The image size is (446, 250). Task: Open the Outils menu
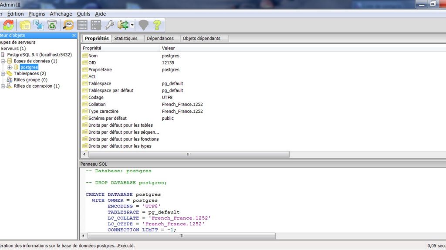[83, 13]
